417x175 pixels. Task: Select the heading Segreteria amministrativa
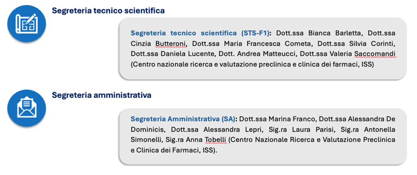(x=101, y=95)
